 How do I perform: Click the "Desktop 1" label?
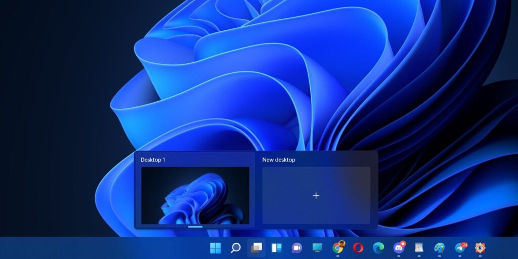click(153, 159)
